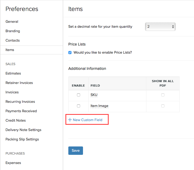
Task: Navigate to Retainer Invoices settings
Action: 19,83
